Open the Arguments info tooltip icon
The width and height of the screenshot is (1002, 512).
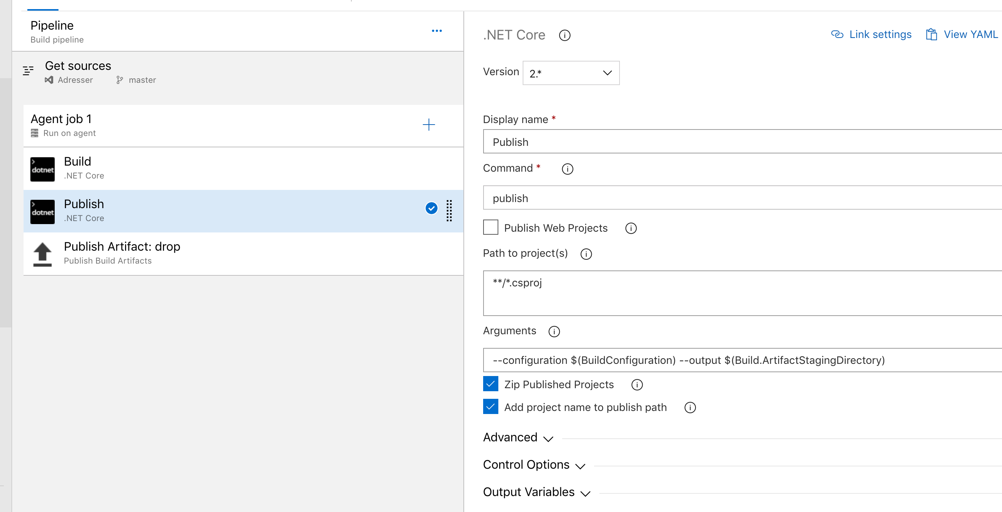(553, 332)
